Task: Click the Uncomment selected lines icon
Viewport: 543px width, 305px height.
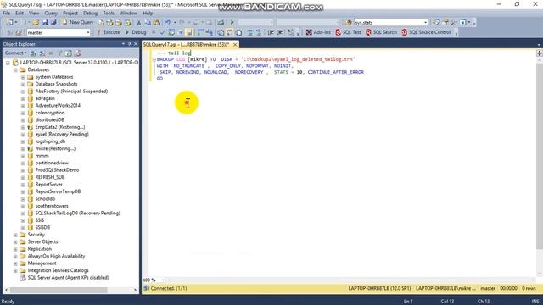Action: click(259, 32)
